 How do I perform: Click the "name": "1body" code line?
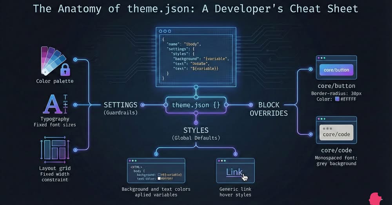184,44
